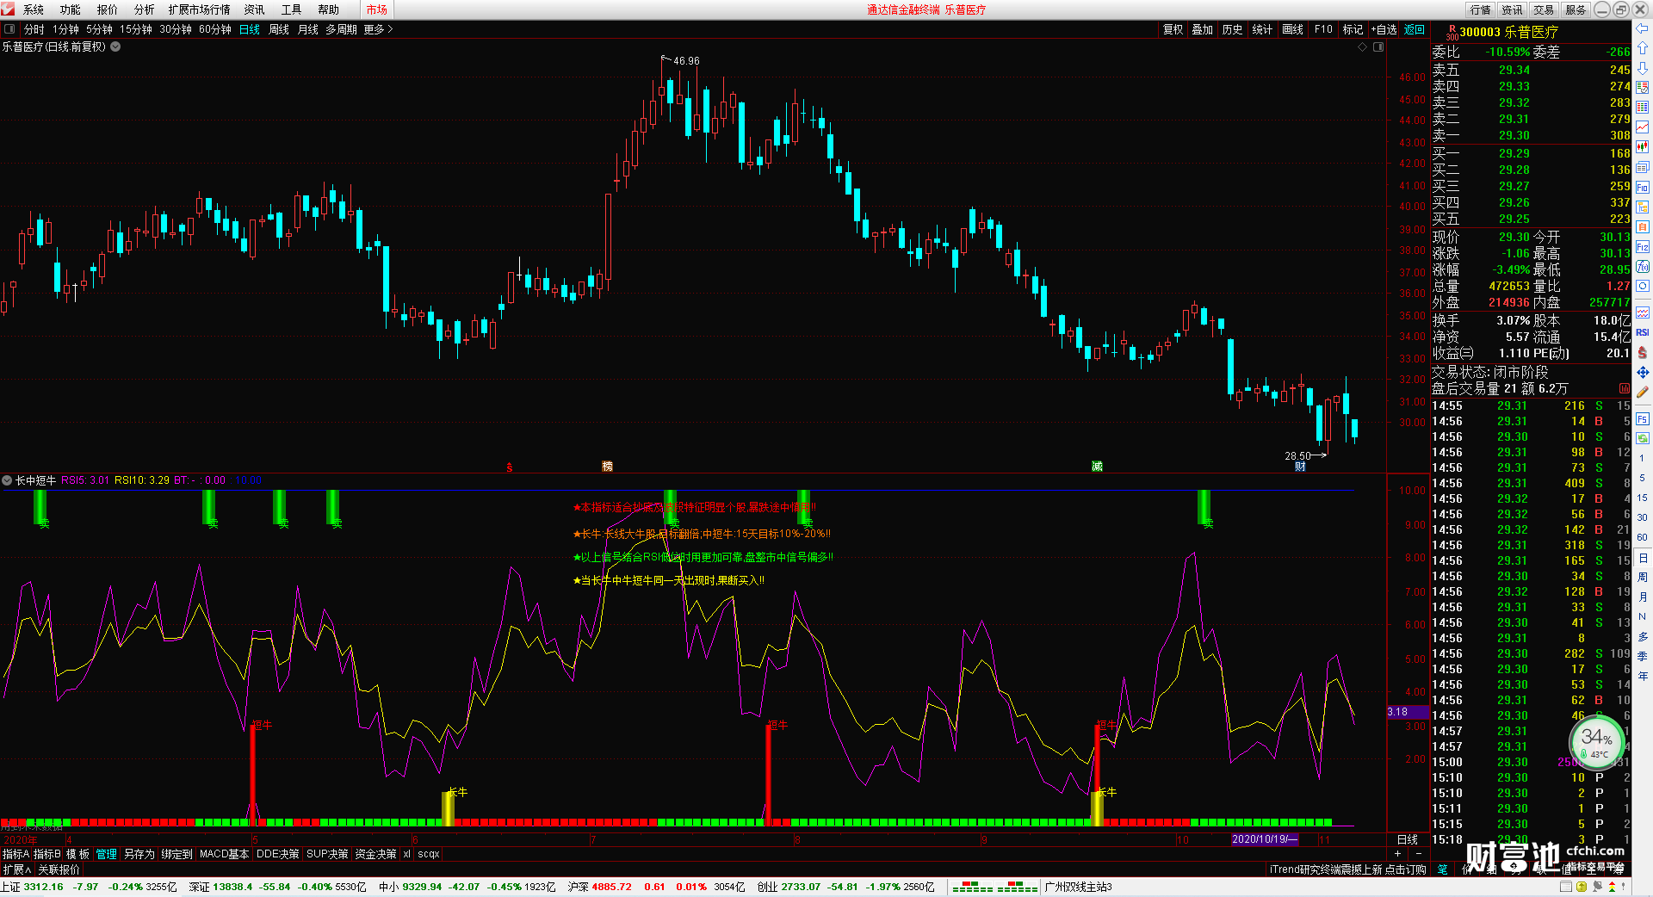Click the 广州双线主站3 server status
The height and width of the screenshot is (897, 1653).
[1079, 887]
